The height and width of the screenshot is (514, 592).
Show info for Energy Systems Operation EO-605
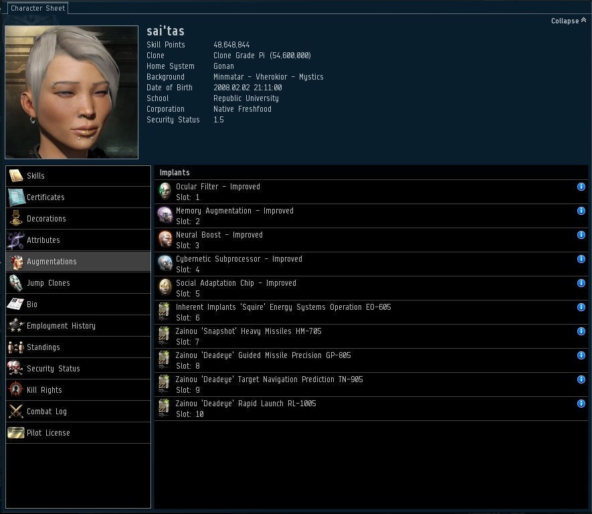(x=581, y=307)
